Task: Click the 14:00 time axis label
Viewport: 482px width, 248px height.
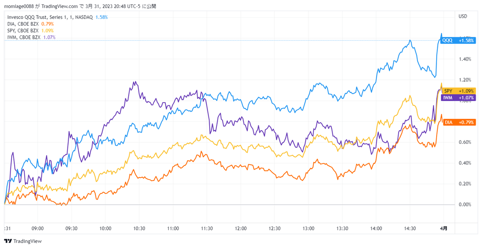Action: point(376,228)
